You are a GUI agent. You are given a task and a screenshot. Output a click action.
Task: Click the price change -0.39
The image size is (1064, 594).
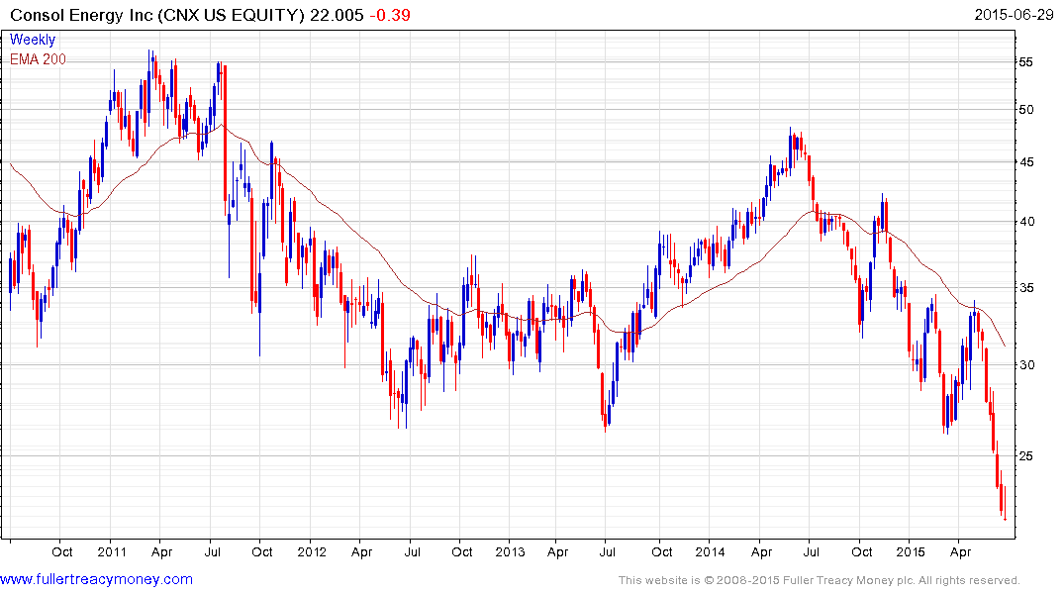pyautogui.click(x=390, y=15)
